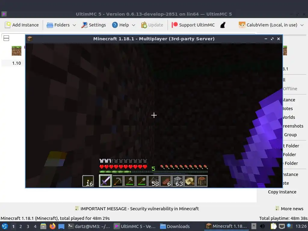This screenshot has height=231, width=308.
Task: Switch to workspace 4
Action: [x=35, y=226]
